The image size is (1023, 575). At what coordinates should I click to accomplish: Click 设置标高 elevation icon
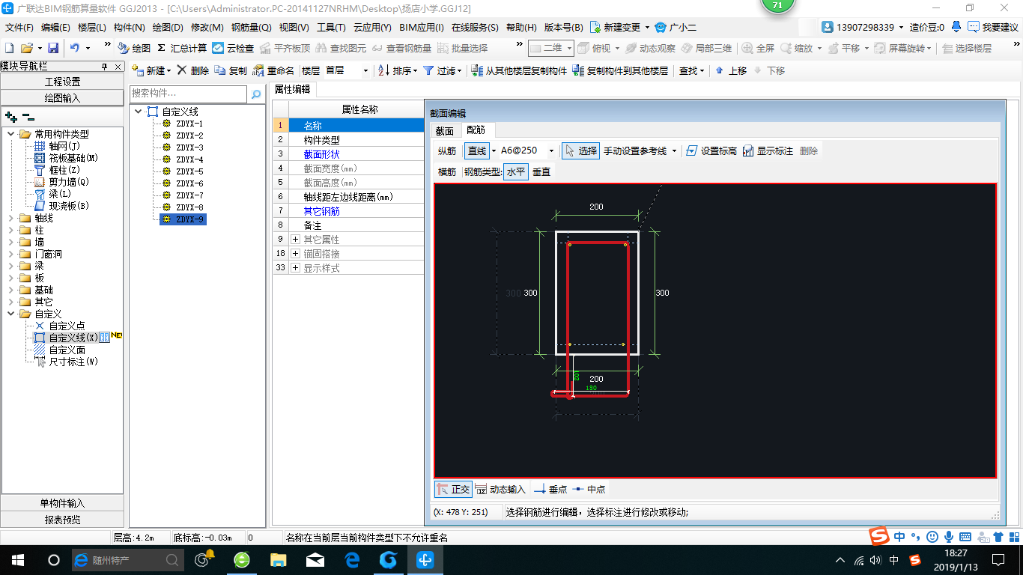tap(711, 150)
